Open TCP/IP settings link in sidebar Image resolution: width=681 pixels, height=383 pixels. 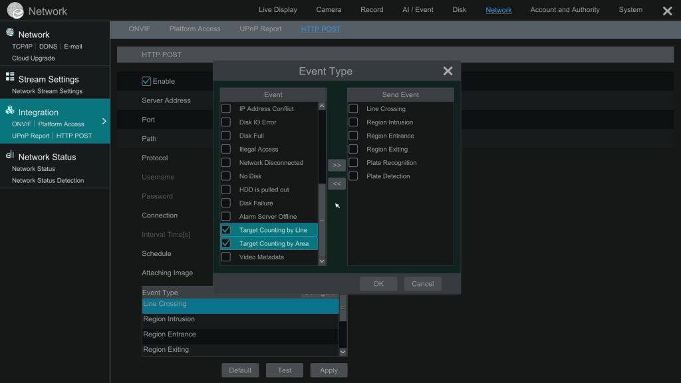pyautogui.click(x=21, y=46)
